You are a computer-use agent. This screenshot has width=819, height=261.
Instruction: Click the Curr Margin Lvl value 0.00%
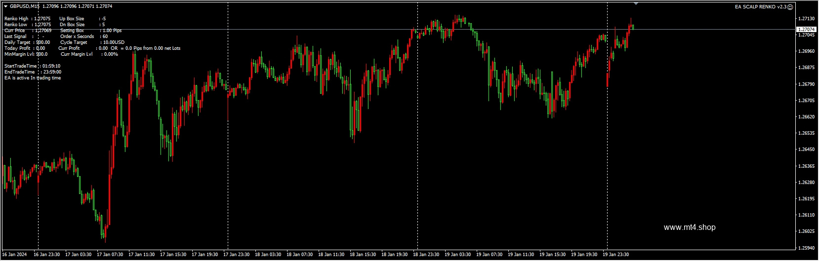point(111,54)
